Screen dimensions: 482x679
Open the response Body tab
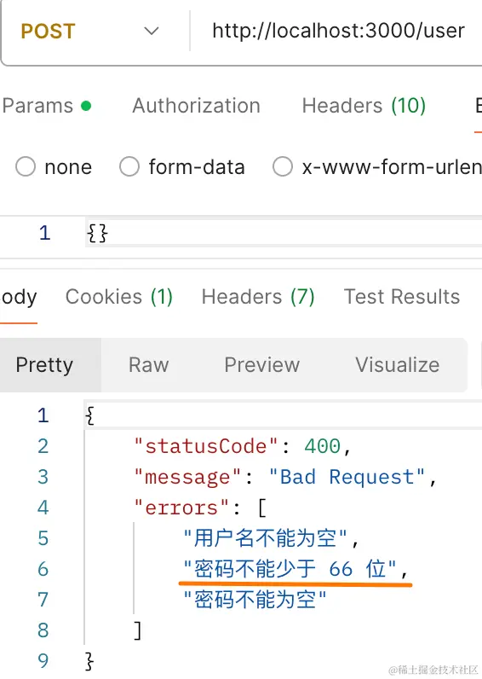19,297
